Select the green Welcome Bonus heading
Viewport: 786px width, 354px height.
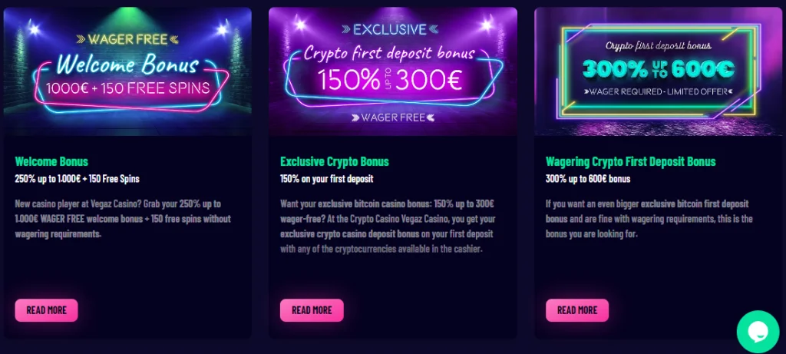[51, 162]
